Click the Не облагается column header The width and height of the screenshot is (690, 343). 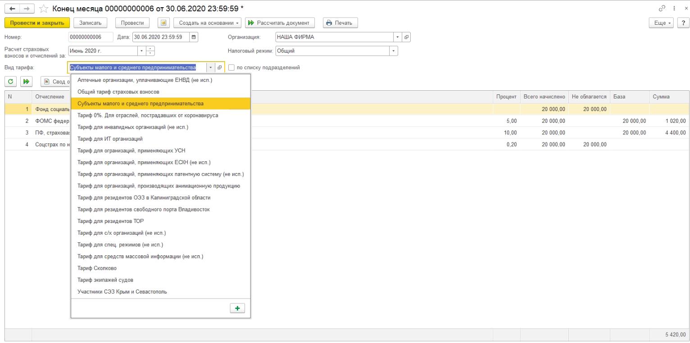pyautogui.click(x=589, y=97)
